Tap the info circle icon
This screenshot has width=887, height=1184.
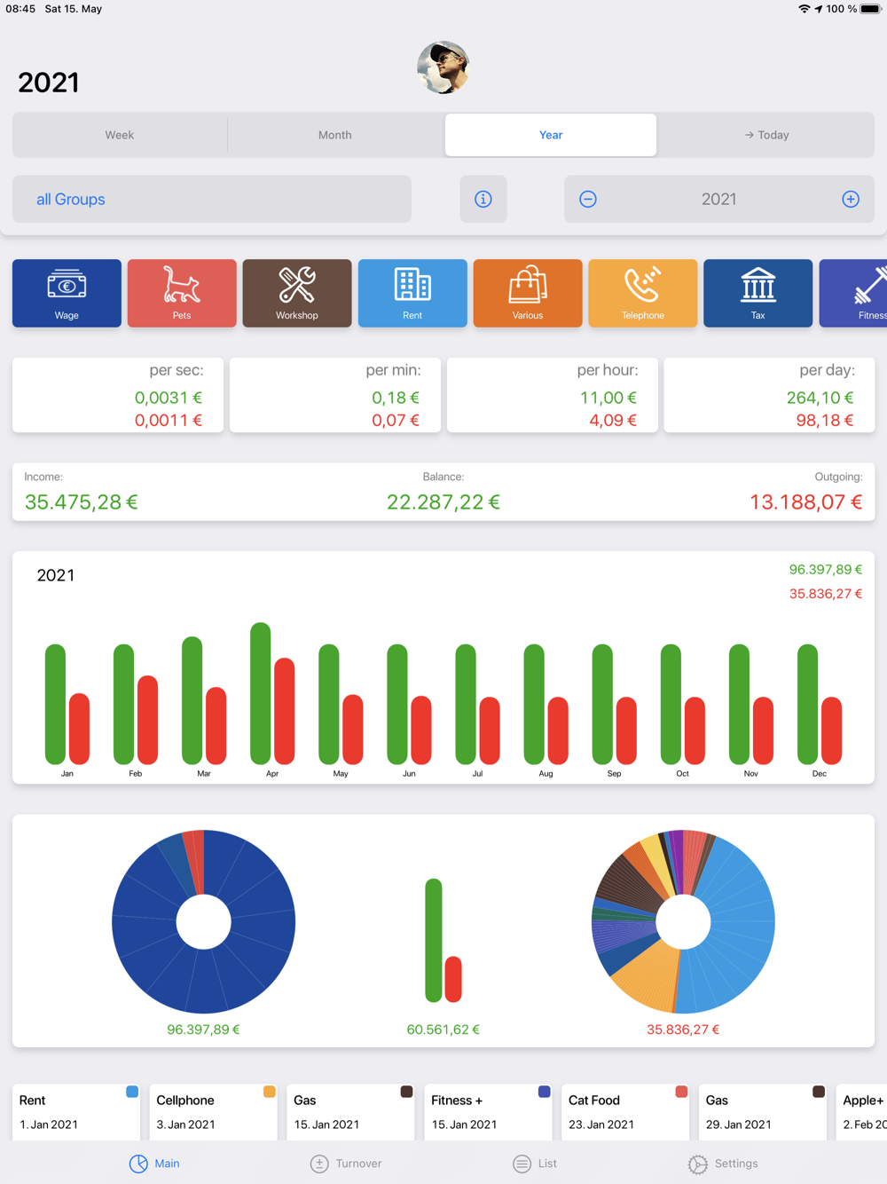pyautogui.click(x=483, y=199)
